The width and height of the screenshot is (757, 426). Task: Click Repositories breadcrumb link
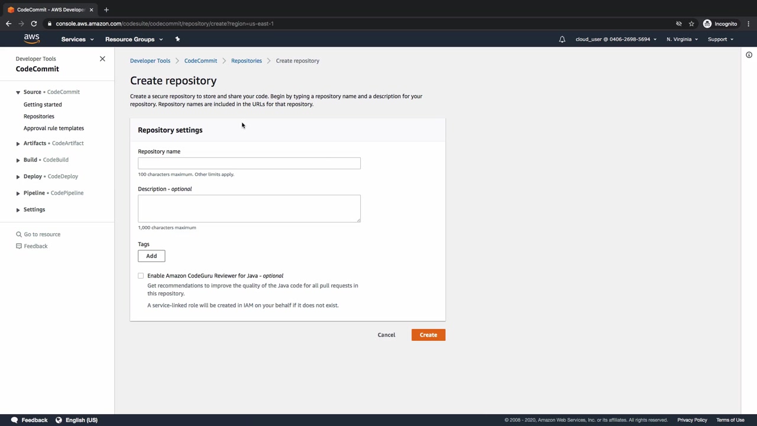tap(247, 61)
